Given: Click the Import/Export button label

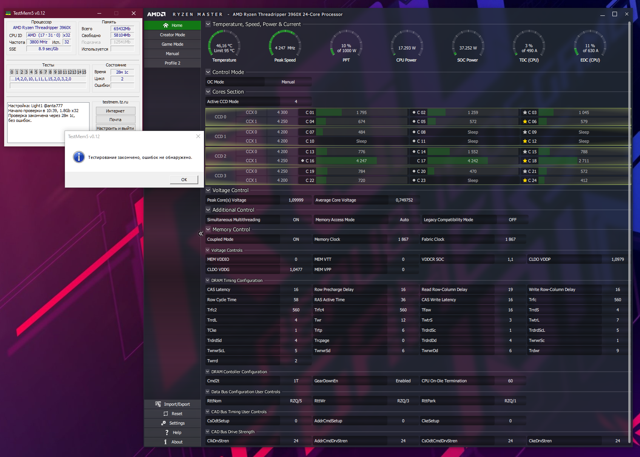Looking at the screenshot, I should 177,404.
